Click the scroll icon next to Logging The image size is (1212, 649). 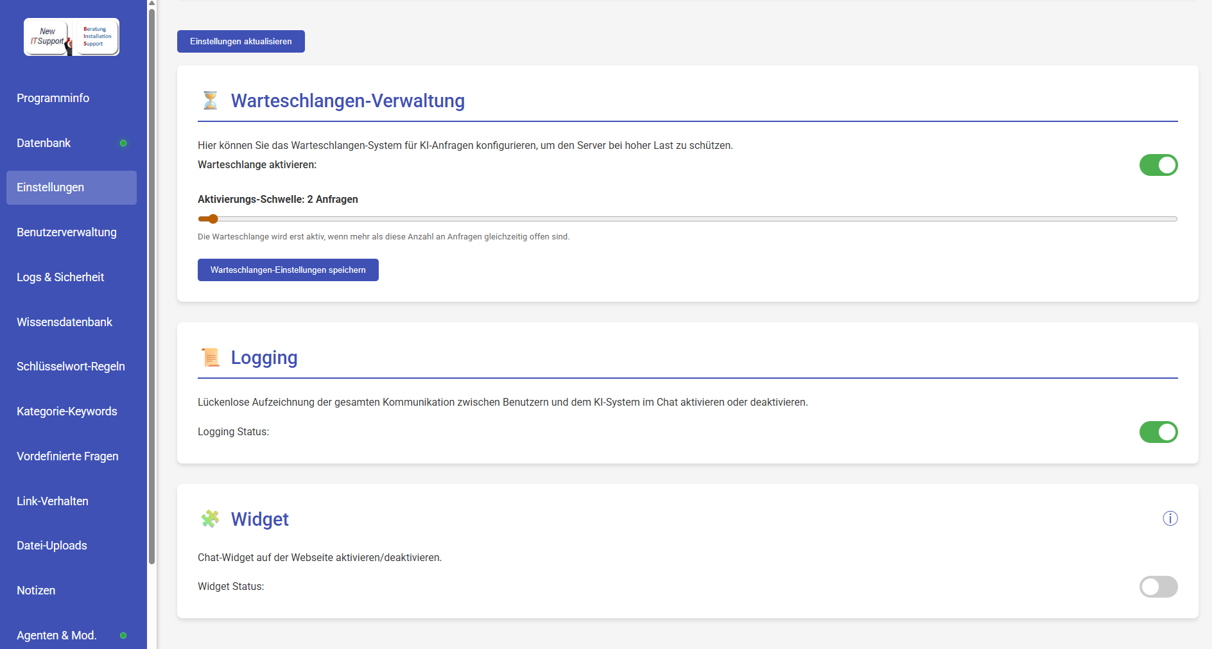tap(210, 358)
